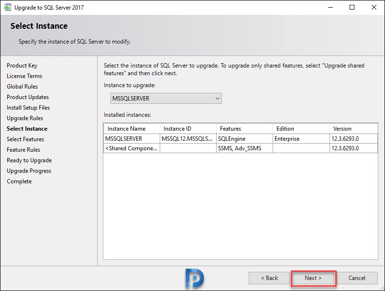Screen dimensions: 385x291
Task: Maximize the Upgrade to SQL Server window
Action: click(x=352, y=7)
